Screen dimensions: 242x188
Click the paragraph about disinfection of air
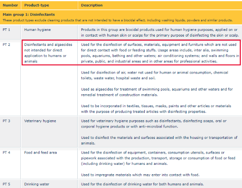coord(155,75)
